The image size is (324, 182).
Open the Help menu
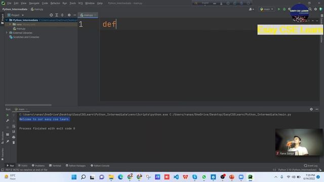pos(100,3)
